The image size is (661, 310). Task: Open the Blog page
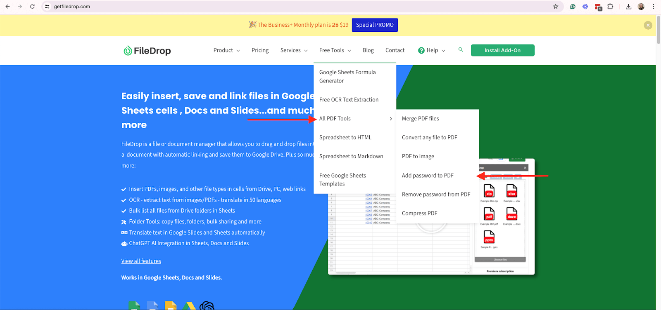tap(368, 50)
